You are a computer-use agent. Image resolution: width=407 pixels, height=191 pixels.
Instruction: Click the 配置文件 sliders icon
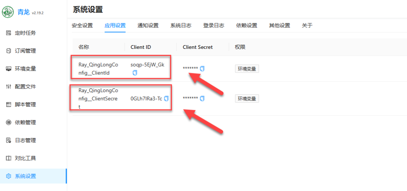click(x=9, y=87)
